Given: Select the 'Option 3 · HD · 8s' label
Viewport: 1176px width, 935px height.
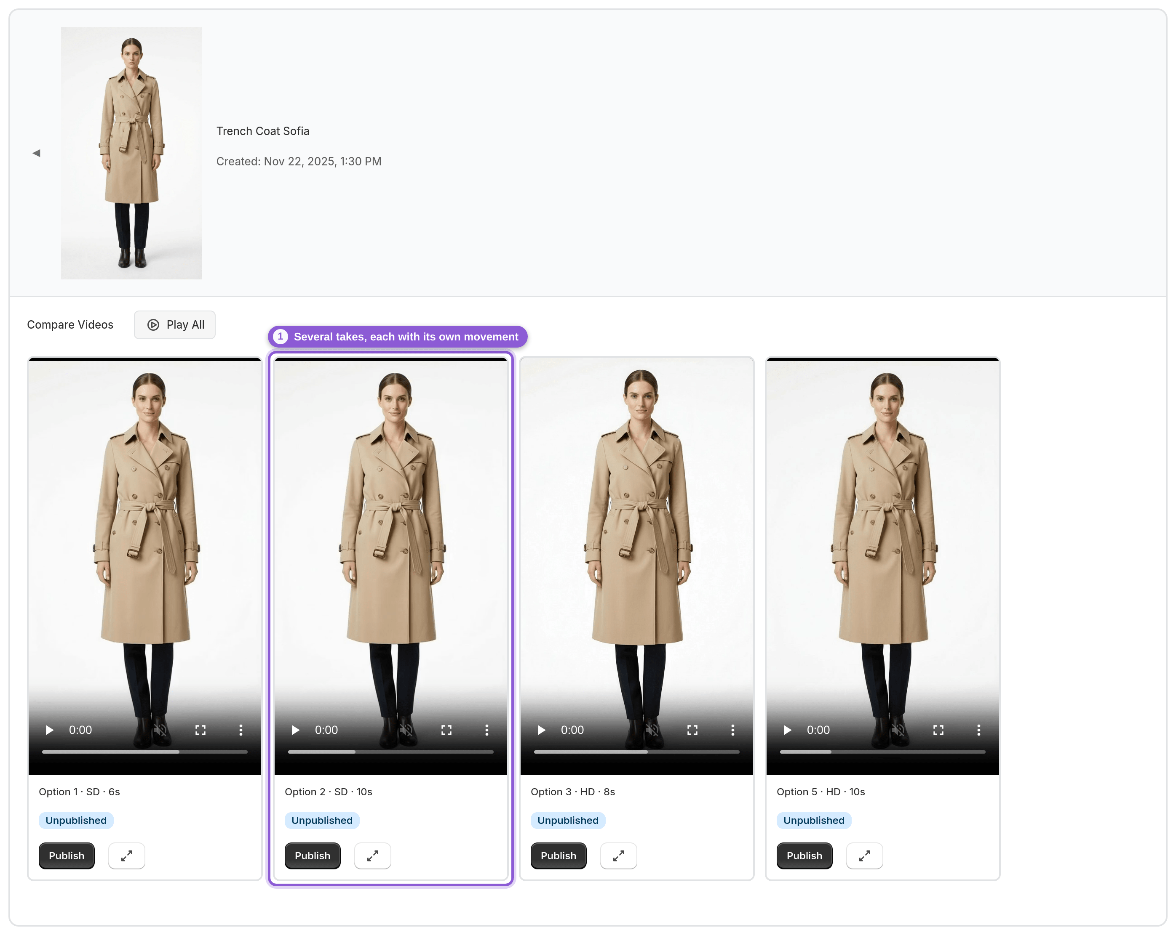Looking at the screenshot, I should (x=573, y=792).
